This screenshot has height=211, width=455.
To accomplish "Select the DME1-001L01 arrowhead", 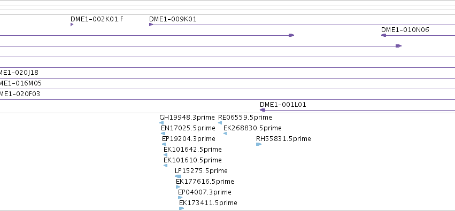I will (263, 110).
